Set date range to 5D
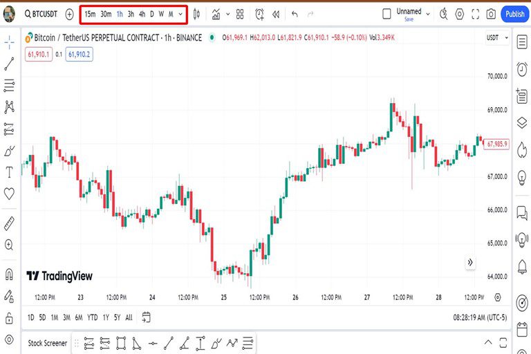 pyautogui.click(x=42, y=317)
